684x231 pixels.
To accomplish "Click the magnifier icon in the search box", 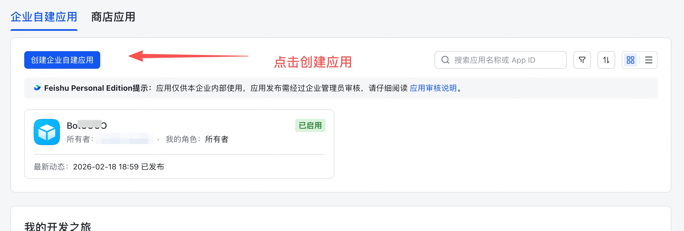I will click(445, 60).
